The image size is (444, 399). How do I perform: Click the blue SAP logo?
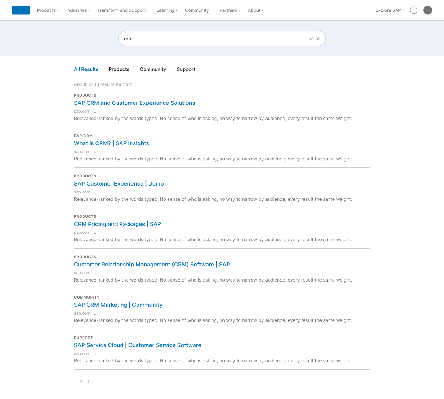pos(21,10)
